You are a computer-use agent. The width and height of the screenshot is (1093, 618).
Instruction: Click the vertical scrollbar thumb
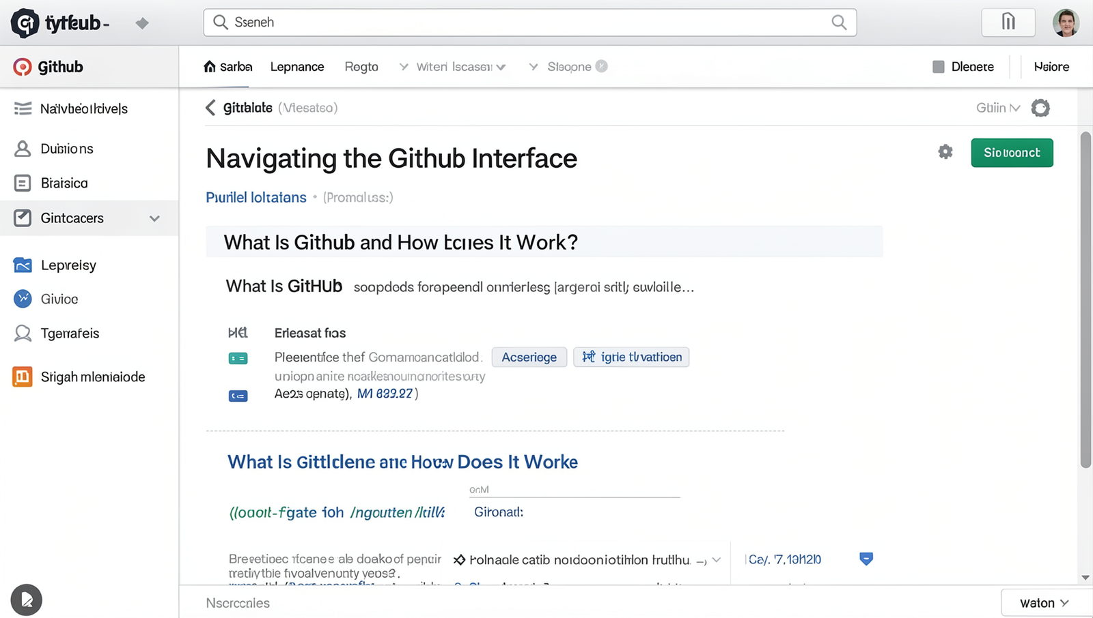[x=1085, y=300]
